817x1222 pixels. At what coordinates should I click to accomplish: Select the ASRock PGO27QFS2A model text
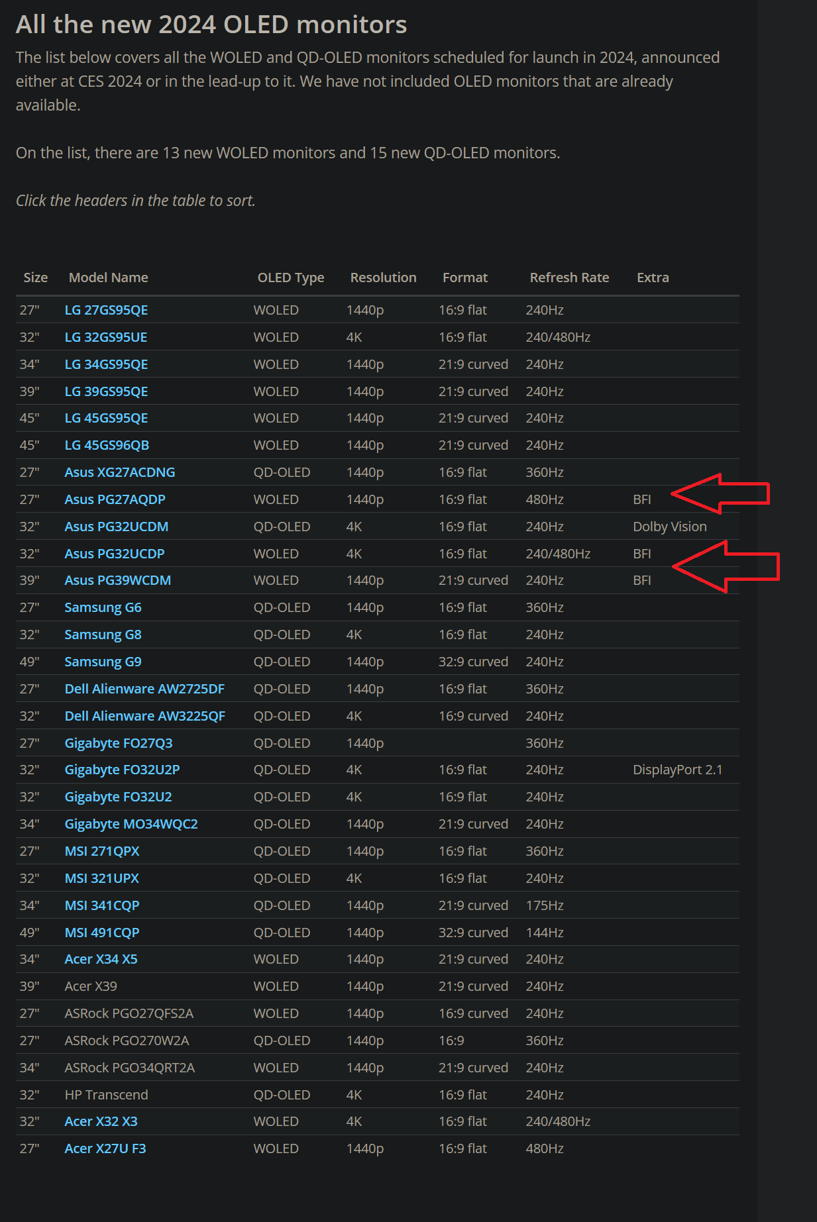(x=129, y=1013)
